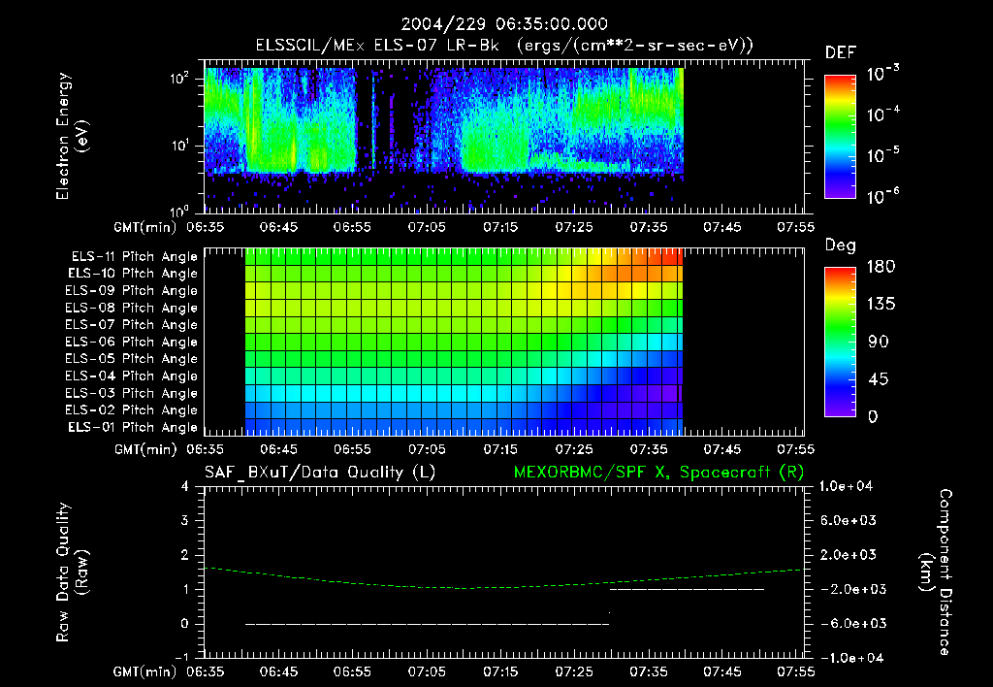Click the ELS-08 Pitch Angle row label
Viewport: 993px width, 687px height.
tap(131, 308)
